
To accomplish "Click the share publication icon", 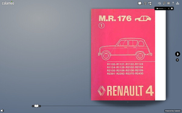I will pos(150,3).
